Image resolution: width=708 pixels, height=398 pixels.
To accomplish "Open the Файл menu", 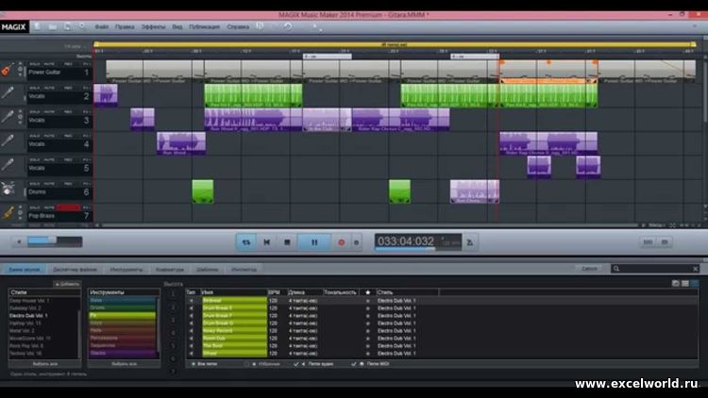I will (102, 26).
